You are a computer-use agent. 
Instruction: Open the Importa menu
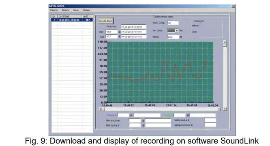pos(54,10)
